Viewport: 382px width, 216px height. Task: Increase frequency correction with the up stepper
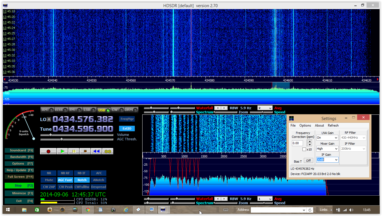(x=310, y=141)
